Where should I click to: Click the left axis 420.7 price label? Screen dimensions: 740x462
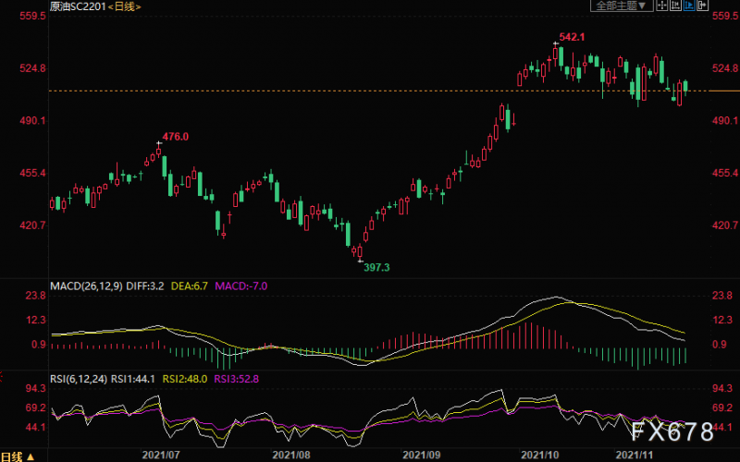(32, 225)
